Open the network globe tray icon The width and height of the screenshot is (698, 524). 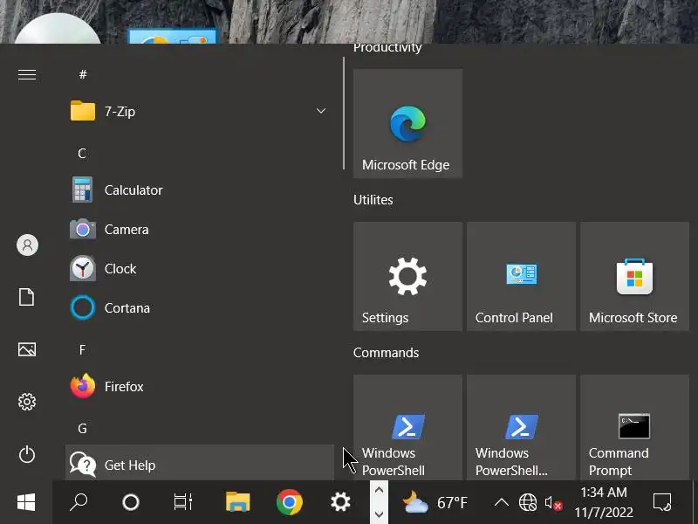528,503
